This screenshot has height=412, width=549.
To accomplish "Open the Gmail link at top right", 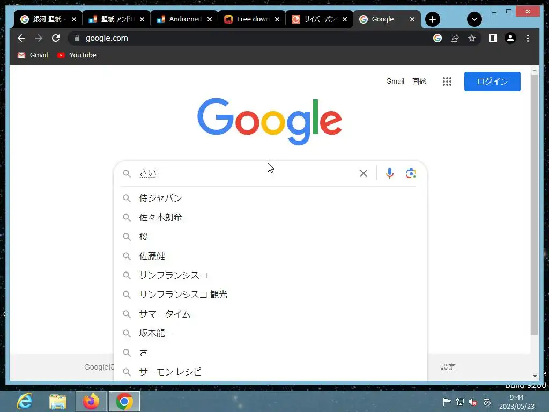I will point(395,82).
